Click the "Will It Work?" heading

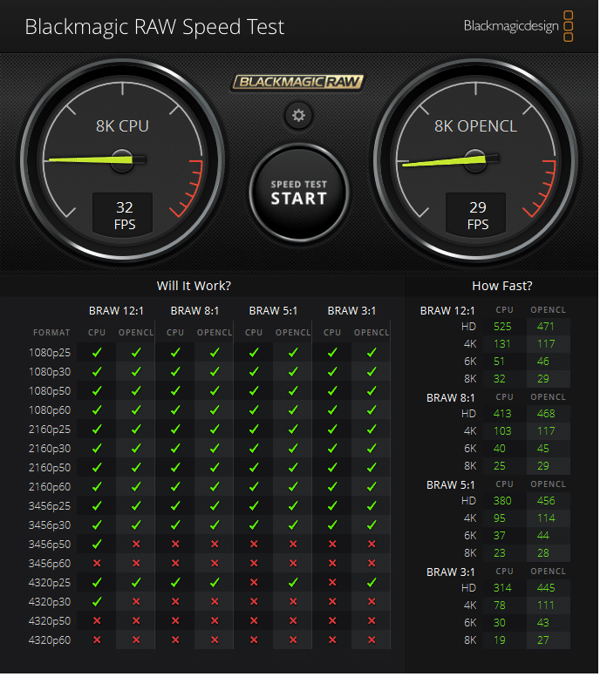tap(194, 286)
